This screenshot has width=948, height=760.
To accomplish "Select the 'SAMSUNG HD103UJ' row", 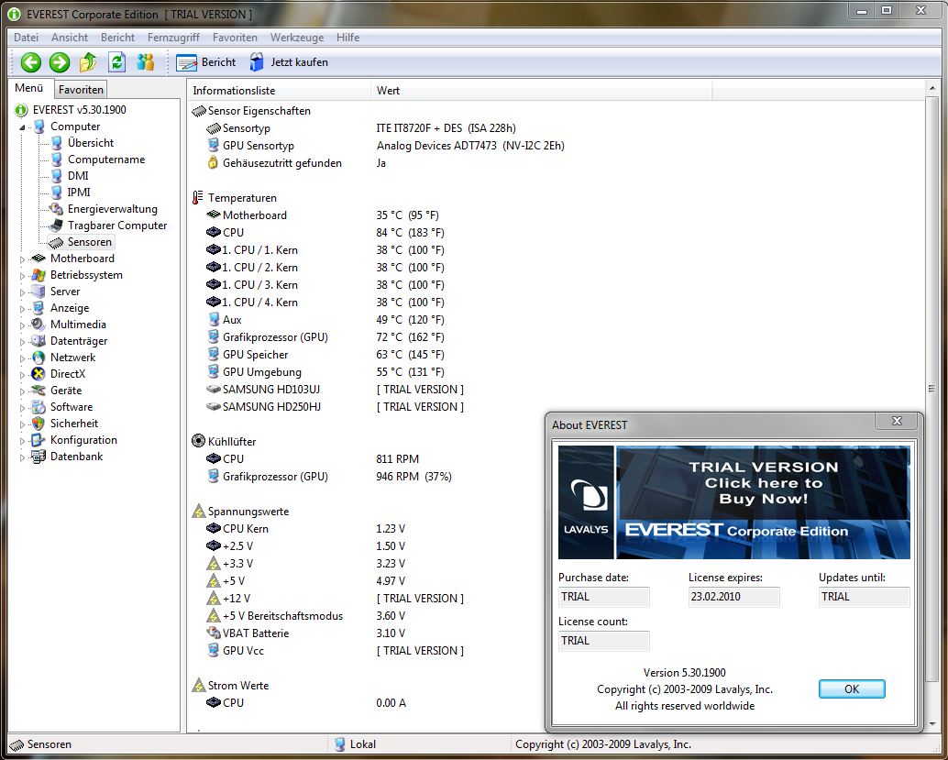I will pos(271,390).
